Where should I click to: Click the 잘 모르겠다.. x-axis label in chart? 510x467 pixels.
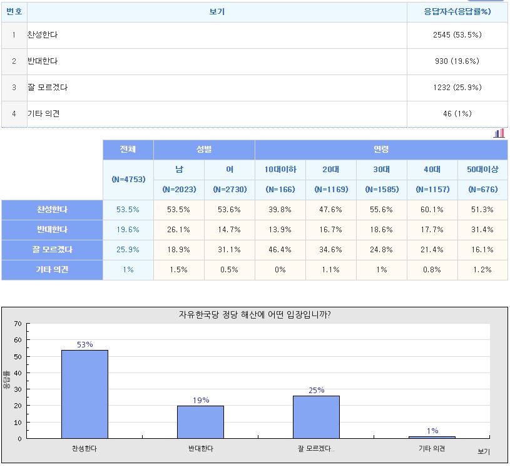coord(316,449)
